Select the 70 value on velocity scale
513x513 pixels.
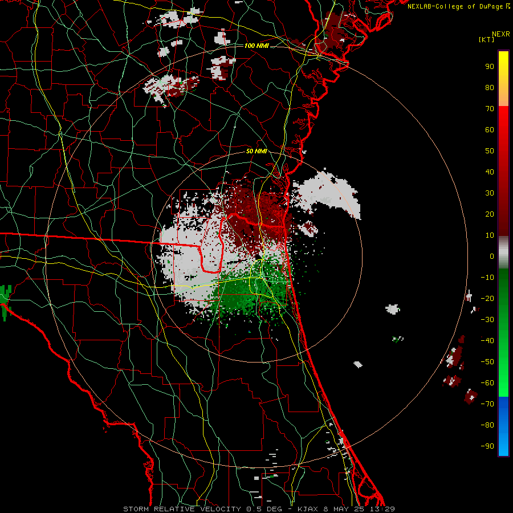click(x=490, y=109)
